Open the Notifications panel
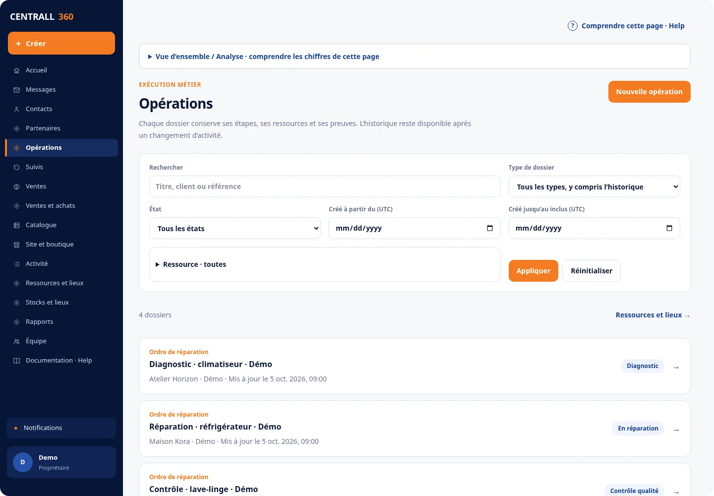 61,428
